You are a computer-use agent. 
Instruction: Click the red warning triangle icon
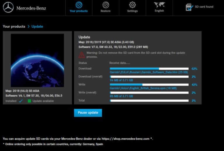click(82, 55)
